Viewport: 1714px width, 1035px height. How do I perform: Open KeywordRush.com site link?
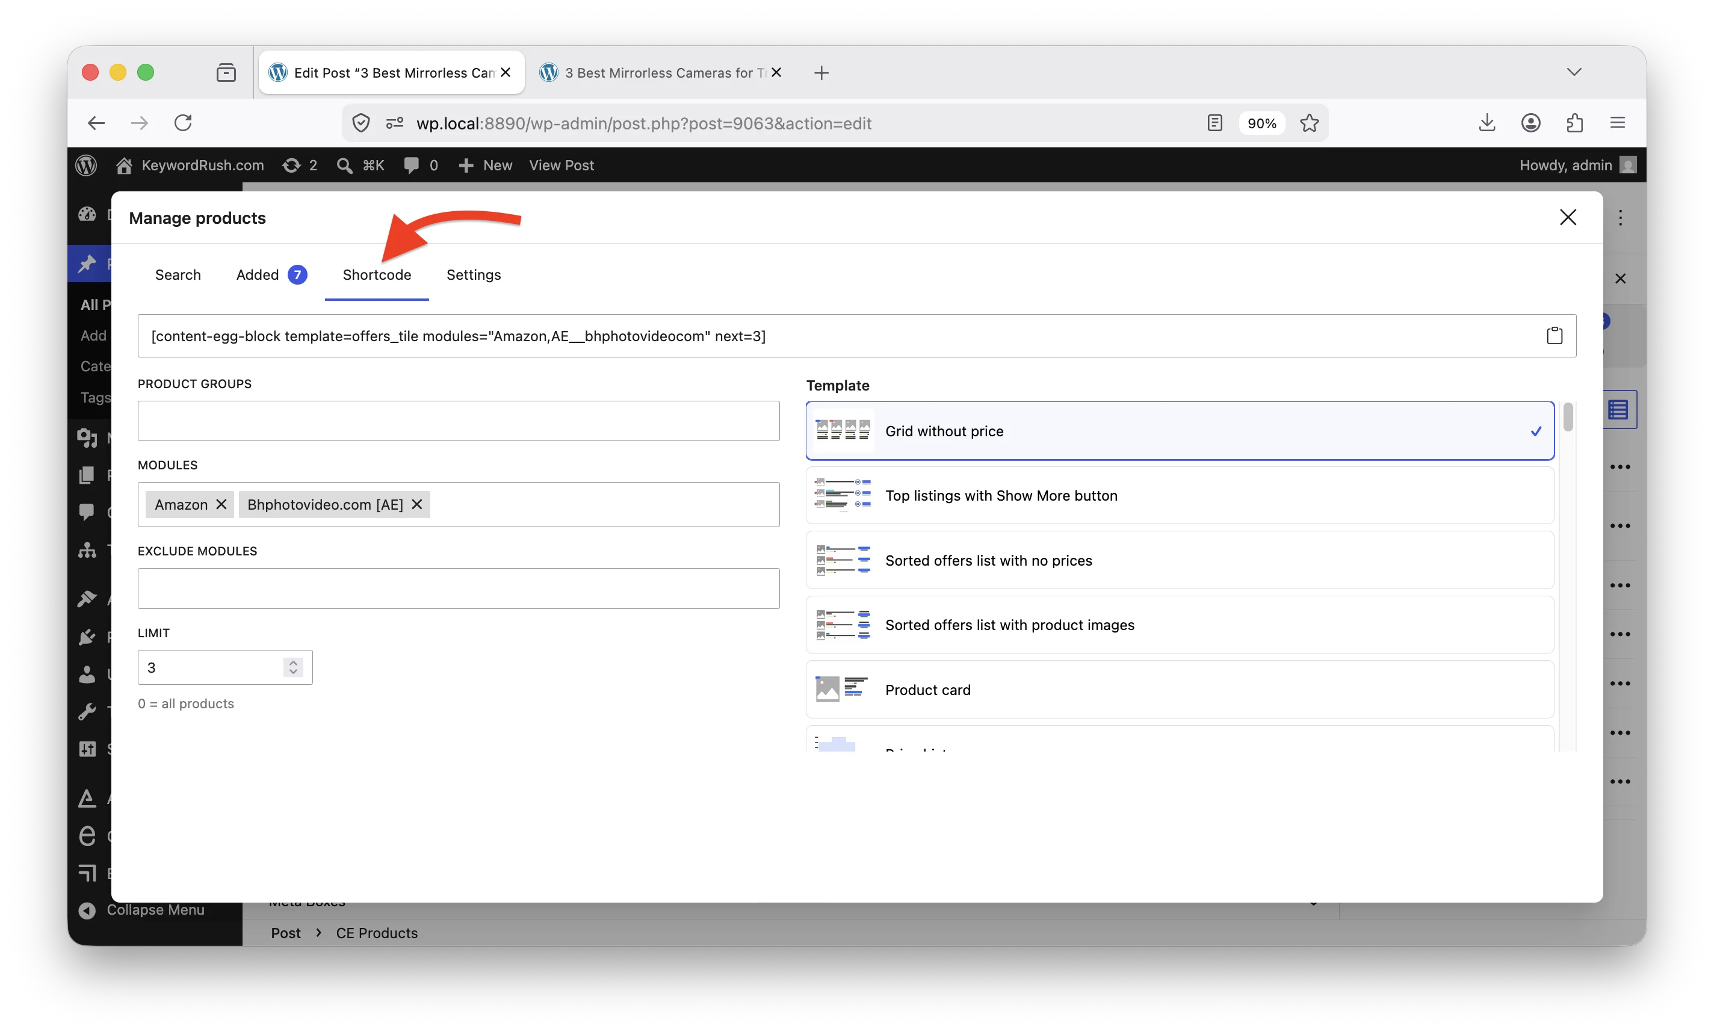click(190, 165)
